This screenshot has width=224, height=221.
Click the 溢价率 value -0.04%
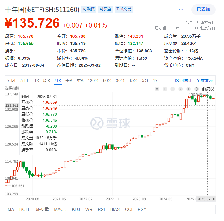81,58
